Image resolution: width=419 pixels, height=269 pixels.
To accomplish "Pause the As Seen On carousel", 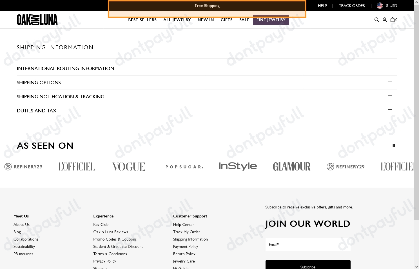I will point(394,145).
